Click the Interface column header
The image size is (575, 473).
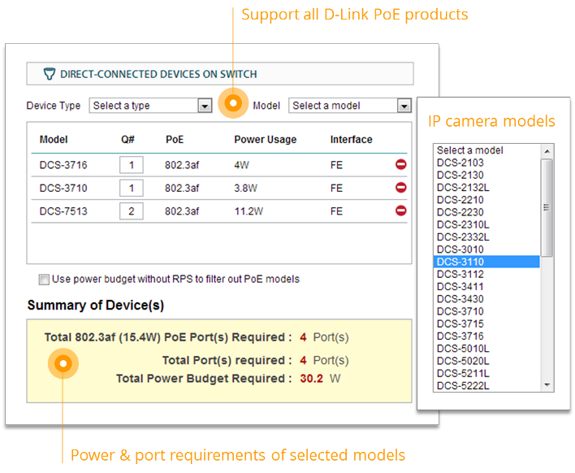[352, 140]
